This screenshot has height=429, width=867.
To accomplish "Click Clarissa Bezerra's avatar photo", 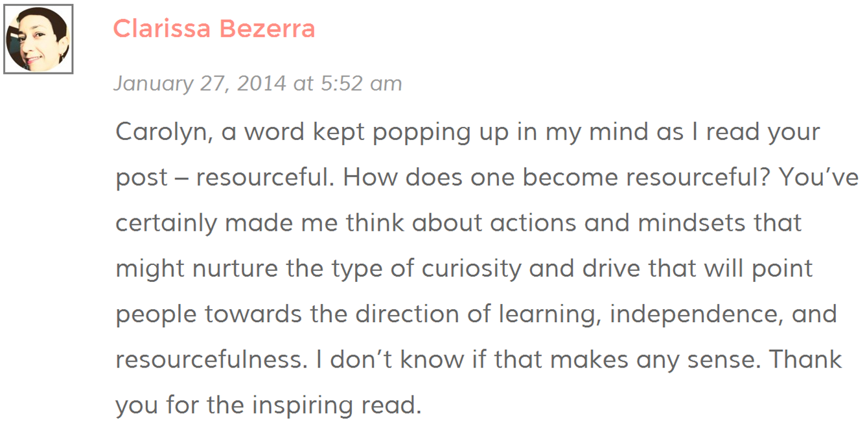I will tap(38, 39).
